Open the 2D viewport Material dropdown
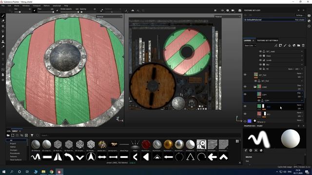The image size is (312, 175). [227, 17]
